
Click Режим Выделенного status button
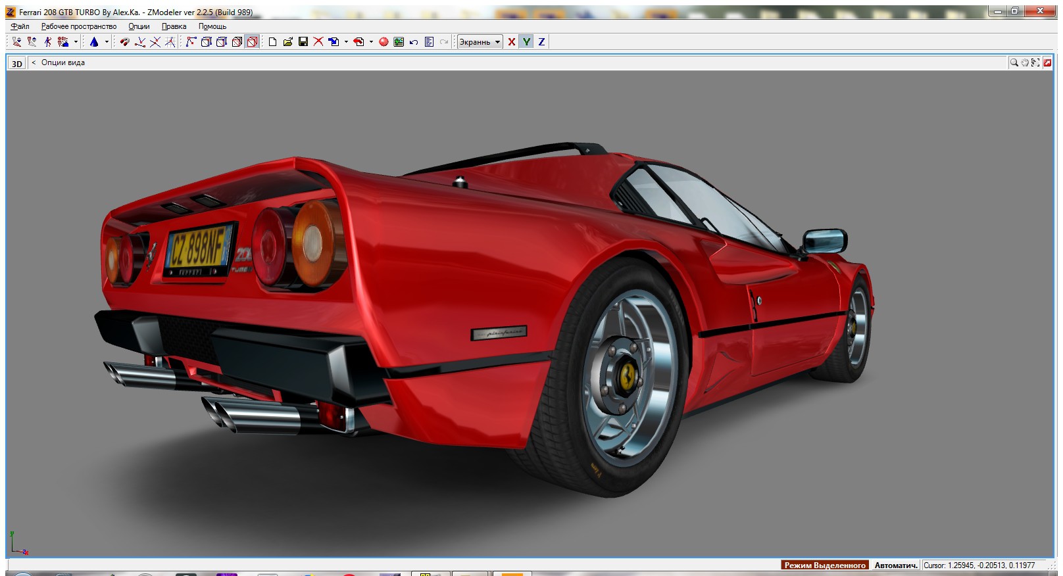[825, 565]
